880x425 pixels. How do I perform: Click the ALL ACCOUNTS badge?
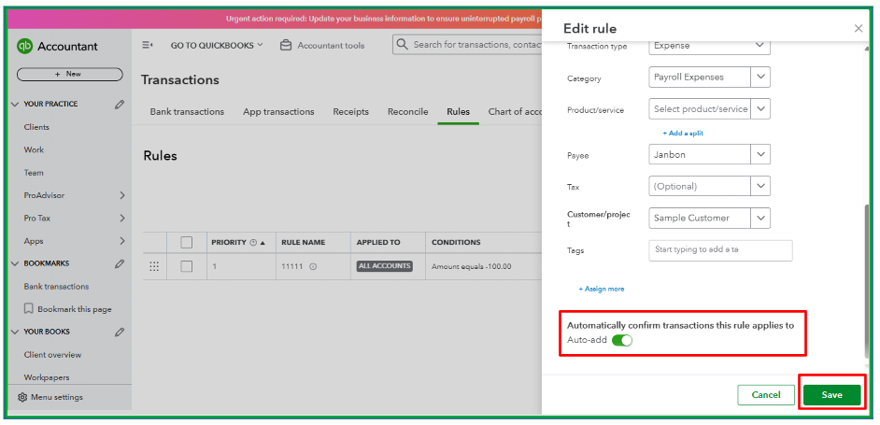pos(385,266)
